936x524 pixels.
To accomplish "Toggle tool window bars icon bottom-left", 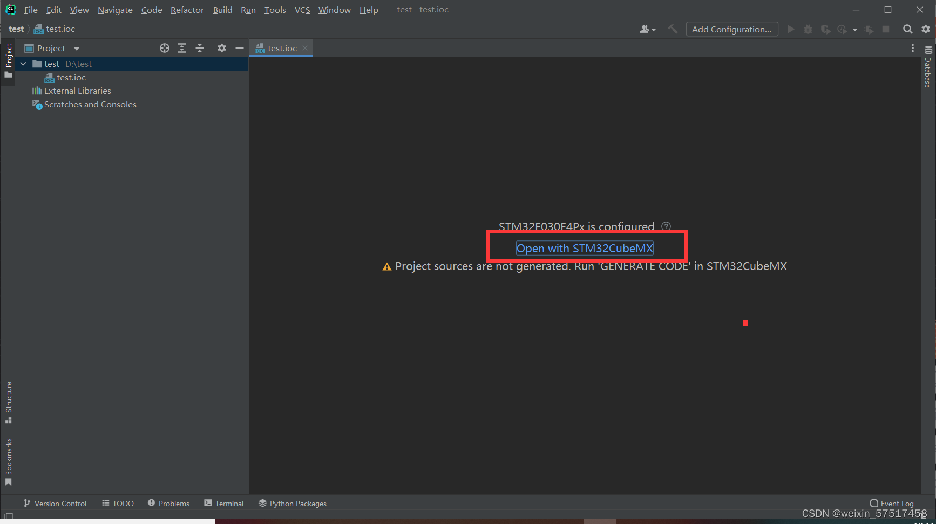I will [9, 516].
